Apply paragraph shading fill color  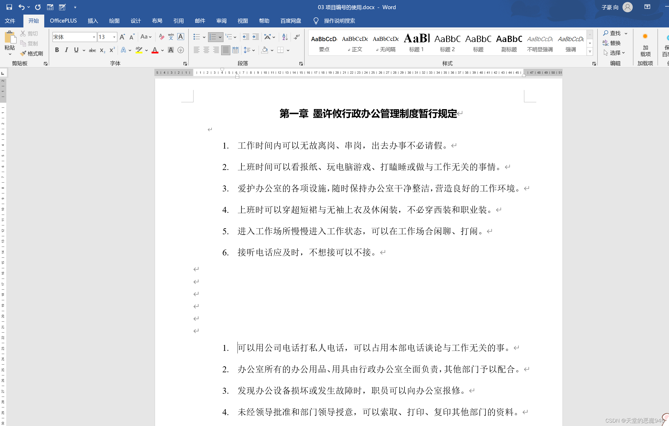(x=265, y=50)
